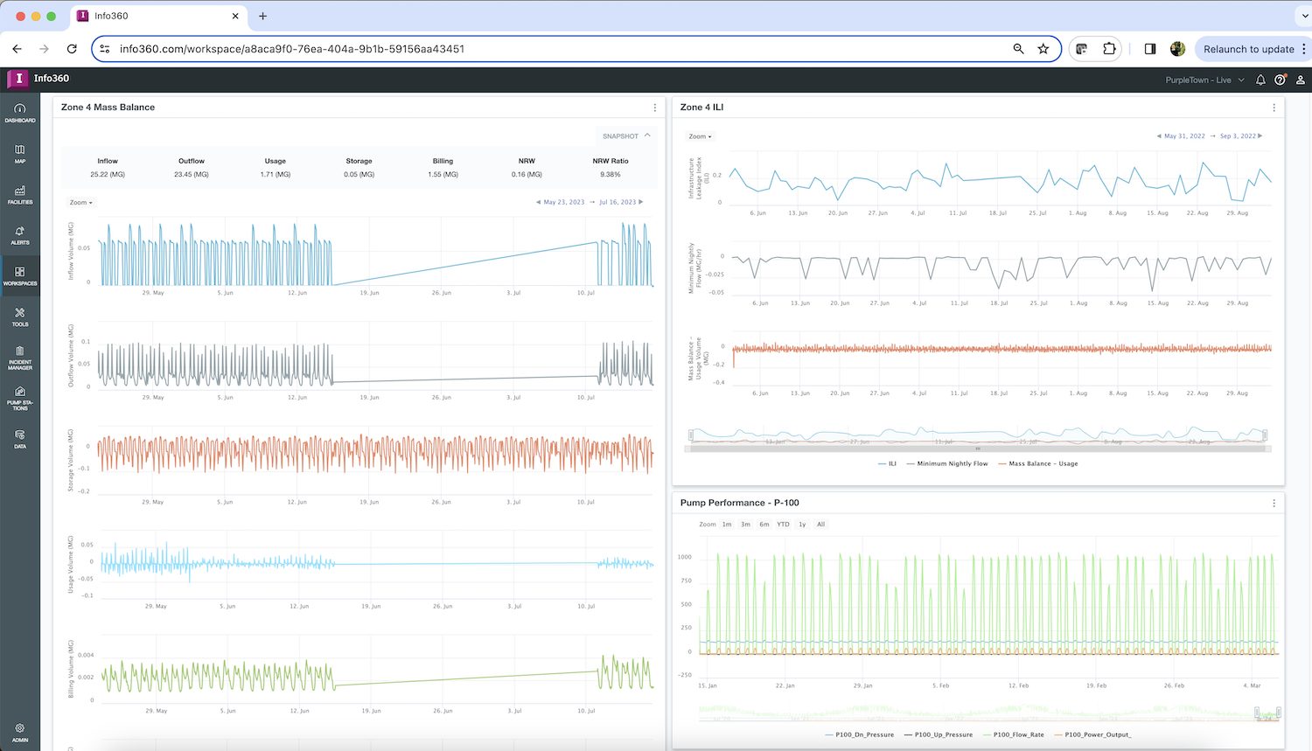Screen dimensions: 1312x751
Task: Toggle P100_Flow_Rate in the pump legend
Action: [1018, 734]
